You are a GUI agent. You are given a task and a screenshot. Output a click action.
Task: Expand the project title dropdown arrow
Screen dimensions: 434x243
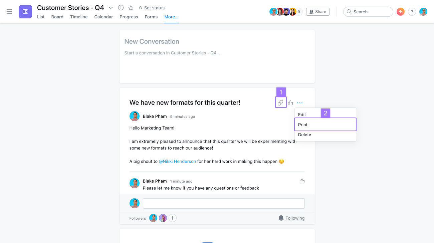coord(111,8)
